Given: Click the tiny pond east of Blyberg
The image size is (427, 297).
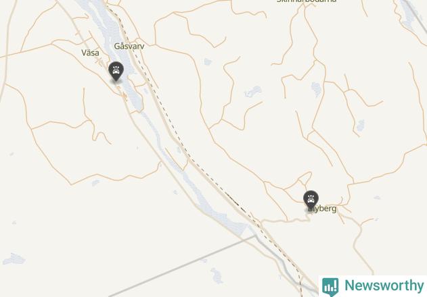Looking at the screenshot, I should click(377, 198).
